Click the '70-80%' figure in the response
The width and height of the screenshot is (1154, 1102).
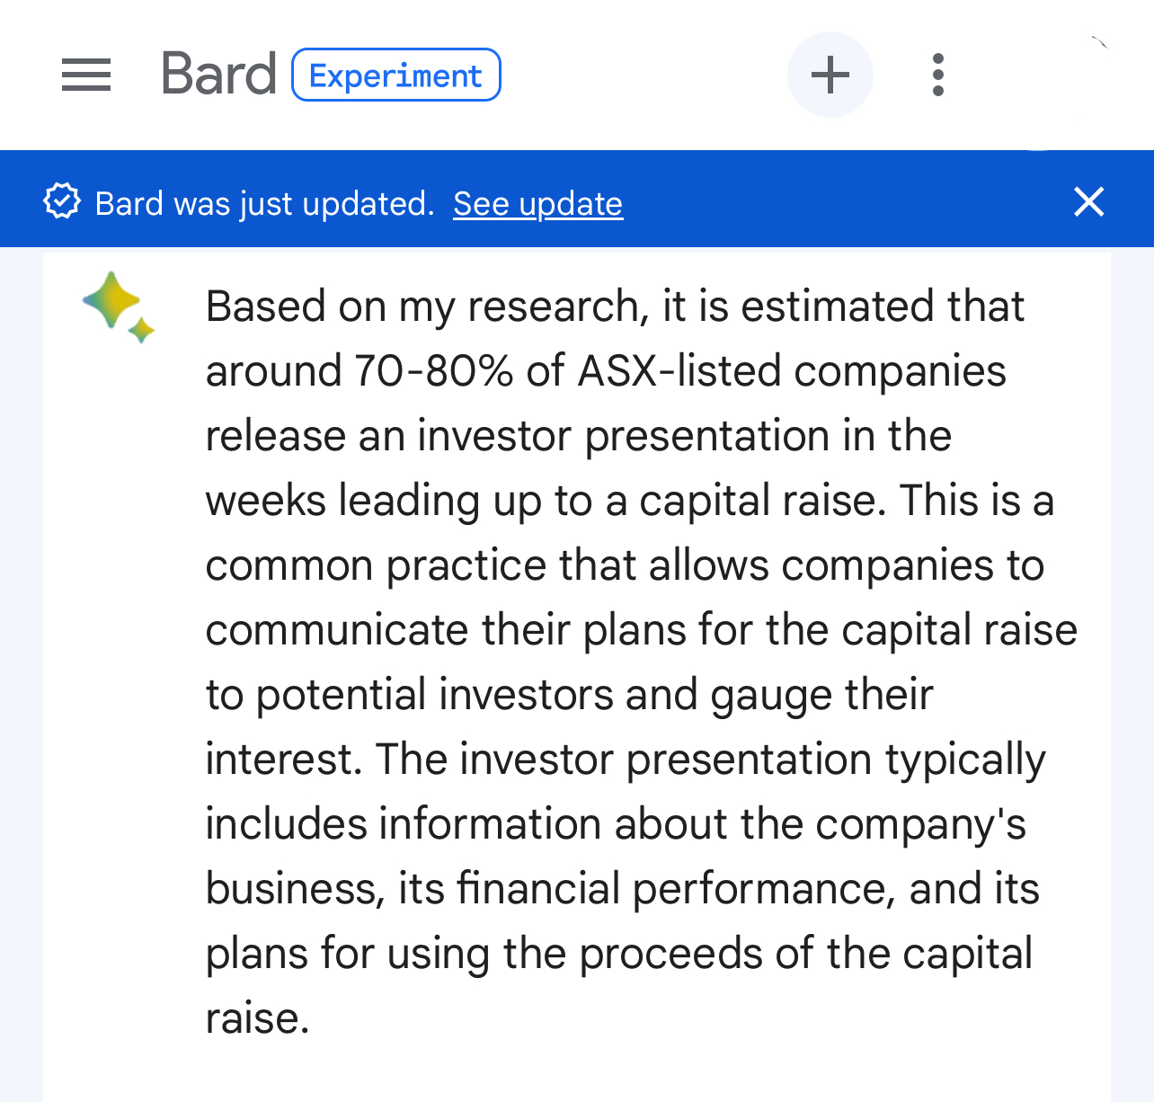pos(434,371)
